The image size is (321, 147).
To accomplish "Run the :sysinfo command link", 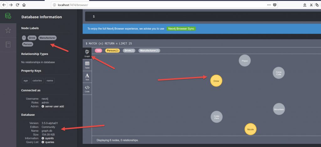I will 51,138.
